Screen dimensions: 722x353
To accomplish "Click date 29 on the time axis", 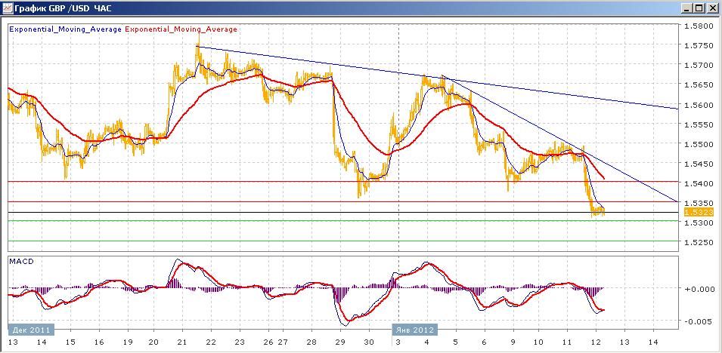I will click(x=339, y=342).
